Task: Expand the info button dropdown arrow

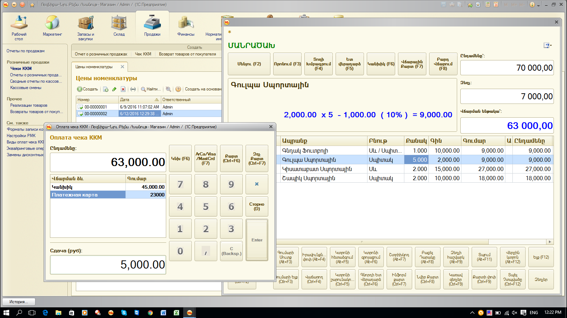Action: 538,5
